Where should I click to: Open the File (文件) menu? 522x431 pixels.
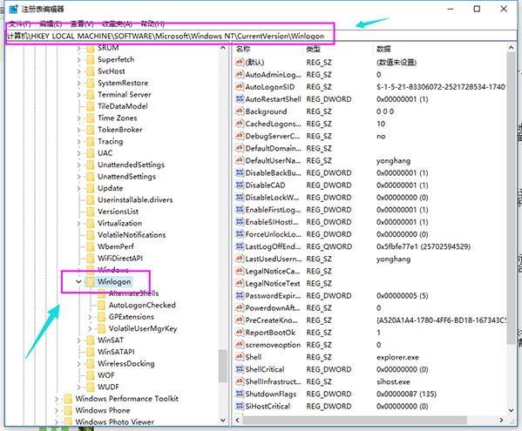pyautogui.click(x=20, y=24)
